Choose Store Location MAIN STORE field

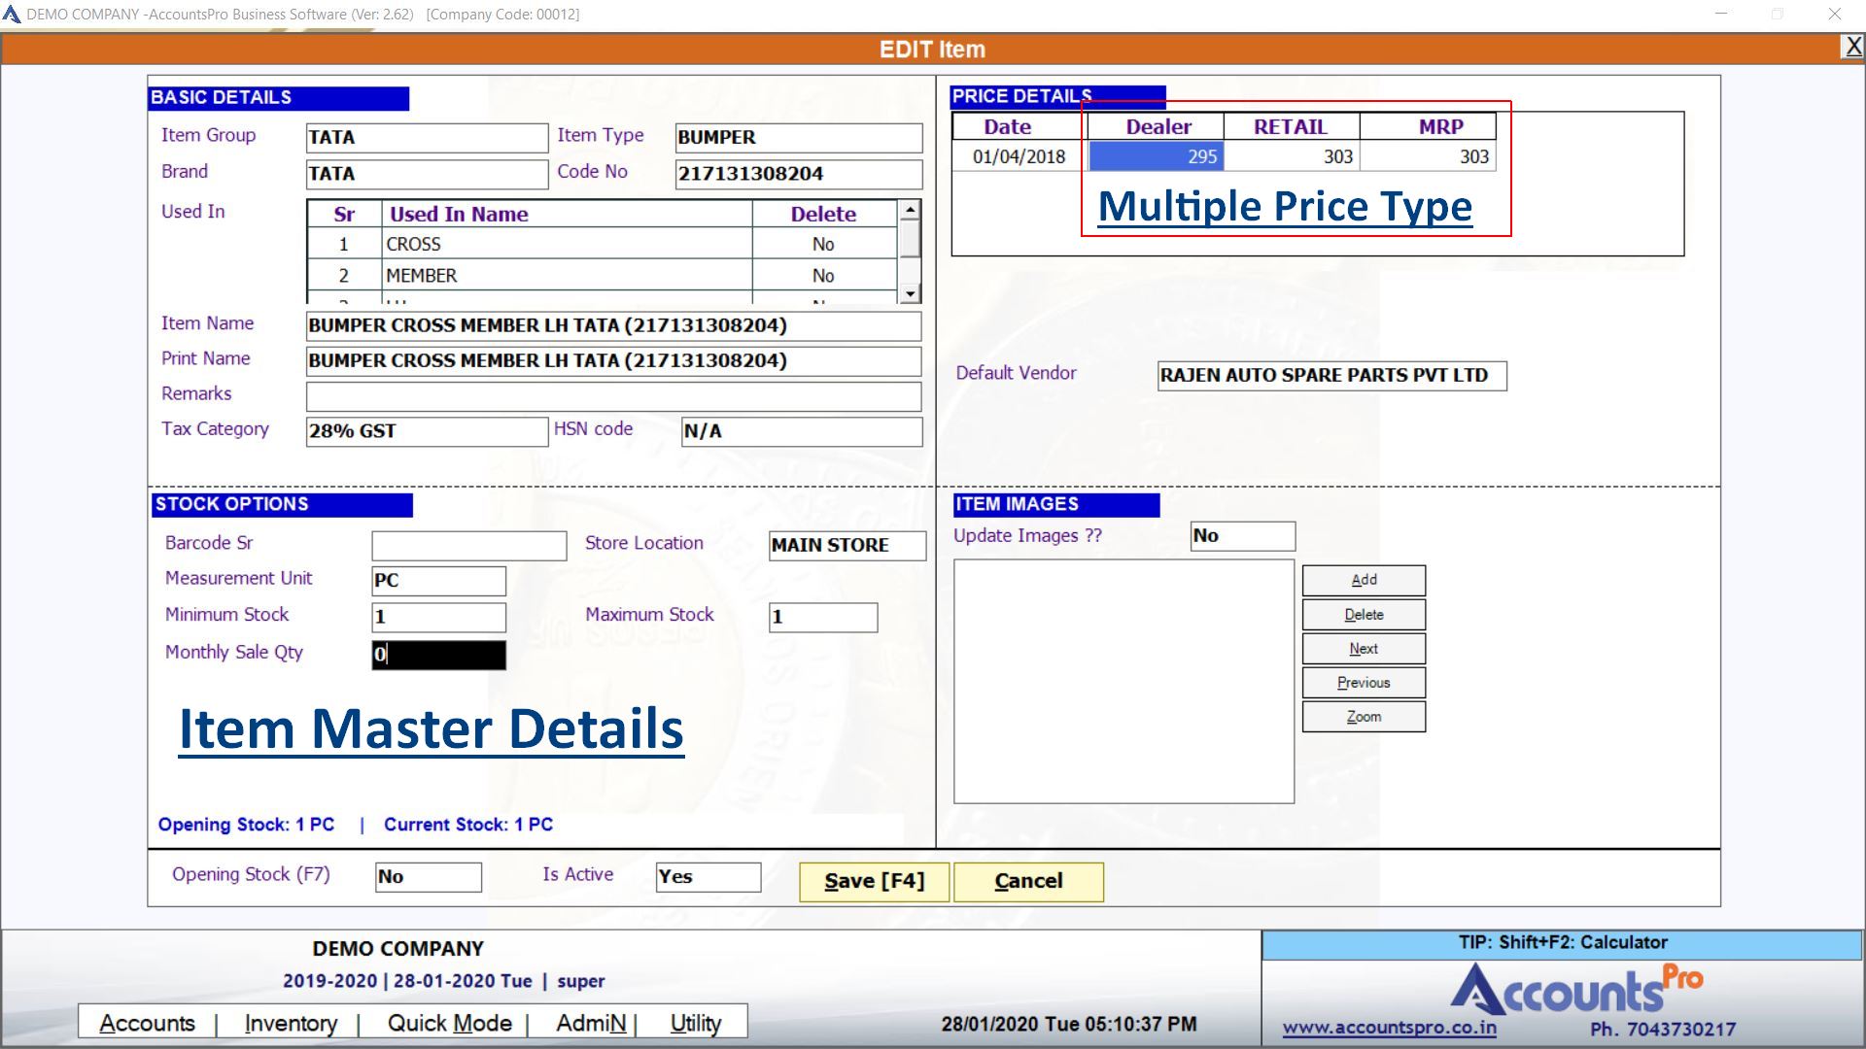pos(847,546)
